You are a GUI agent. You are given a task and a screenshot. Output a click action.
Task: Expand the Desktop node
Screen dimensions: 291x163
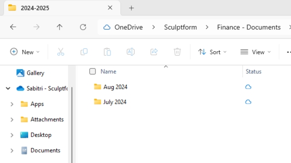[12, 135]
